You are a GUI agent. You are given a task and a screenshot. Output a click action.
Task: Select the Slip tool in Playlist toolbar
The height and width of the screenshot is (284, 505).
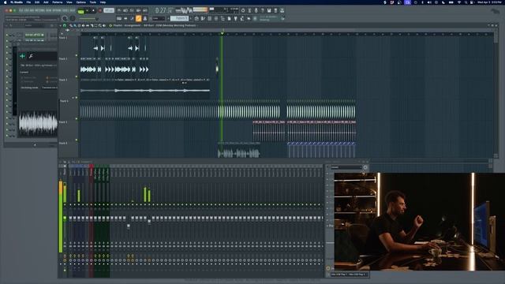click(x=88, y=25)
